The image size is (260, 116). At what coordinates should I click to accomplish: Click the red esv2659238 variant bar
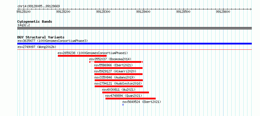[82, 56]
